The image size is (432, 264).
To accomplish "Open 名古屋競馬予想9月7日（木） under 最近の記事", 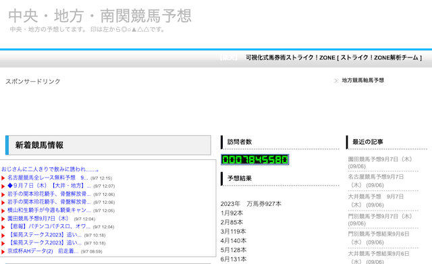I will coord(376,181).
